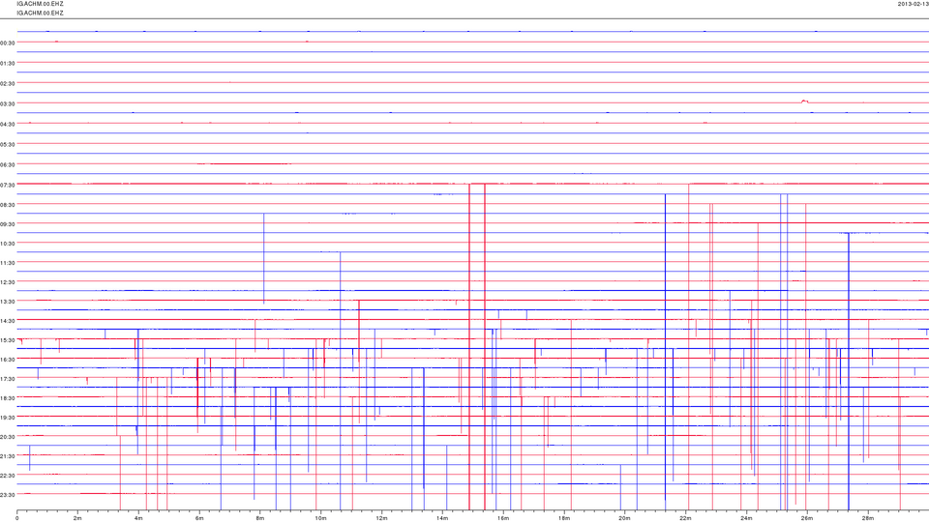The image size is (929, 522).
Task: Click the 04:30 time label
Action: tap(7, 124)
